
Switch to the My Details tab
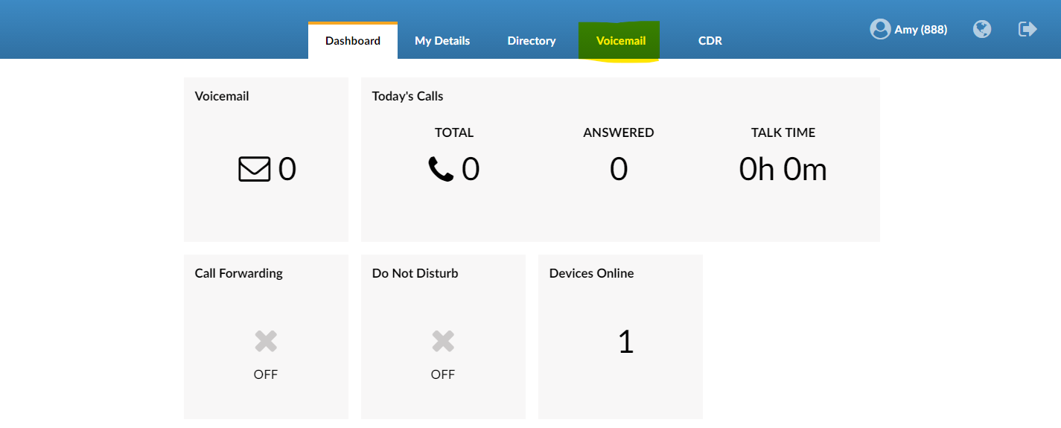coord(442,41)
